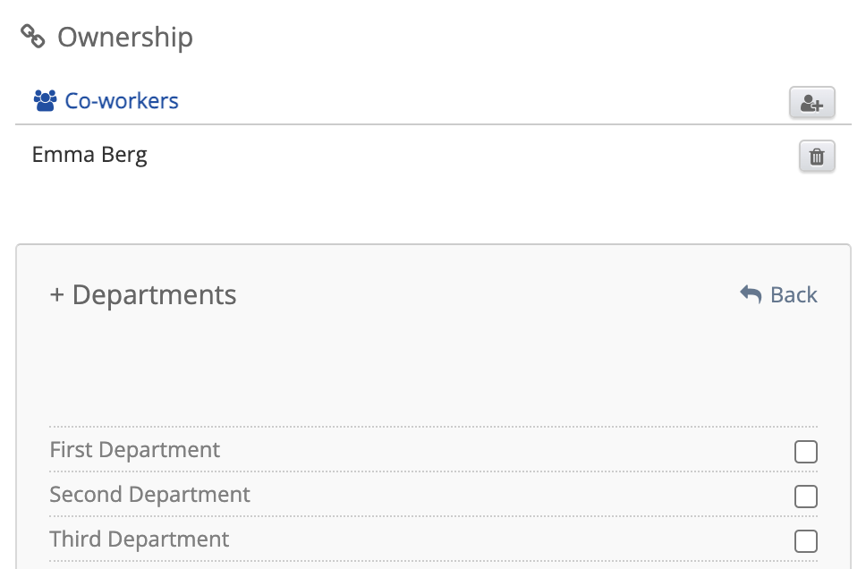Click the Co-workers people group icon
Screen dimensions: 866x569
coord(45,101)
